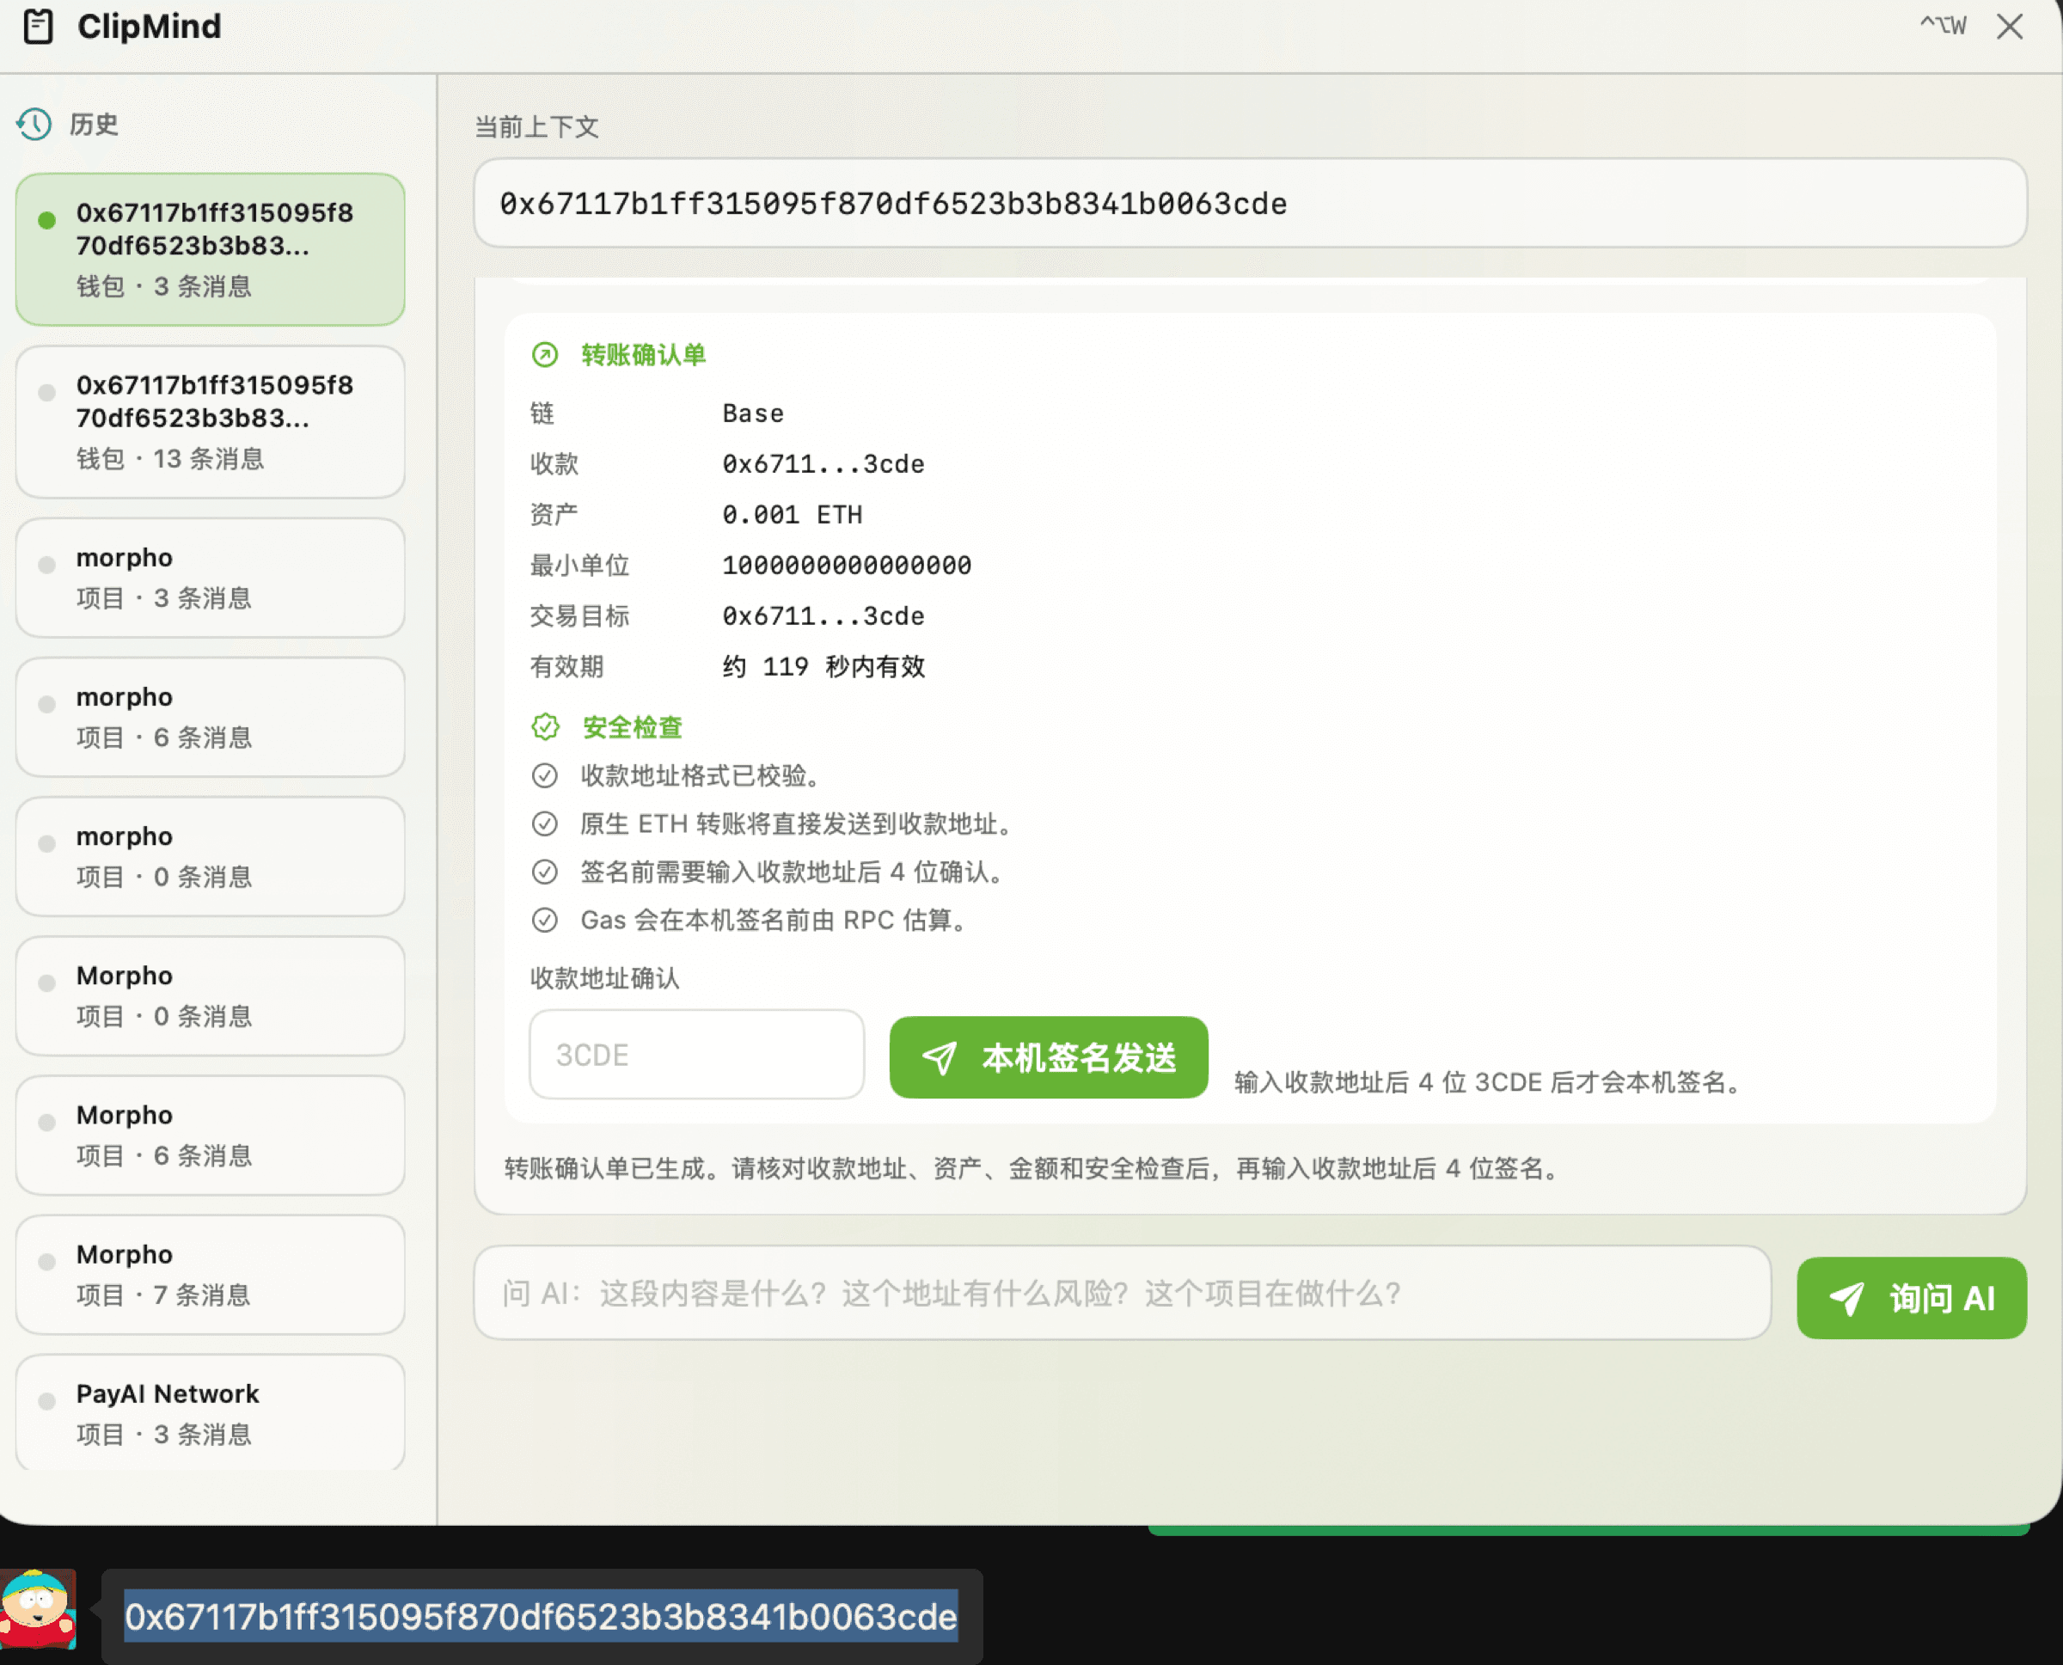The width and height of the screenshot is (2063, 1665).
Task: Click check icon beside 收款地址格式已校验
Action: tap(545, 775)
